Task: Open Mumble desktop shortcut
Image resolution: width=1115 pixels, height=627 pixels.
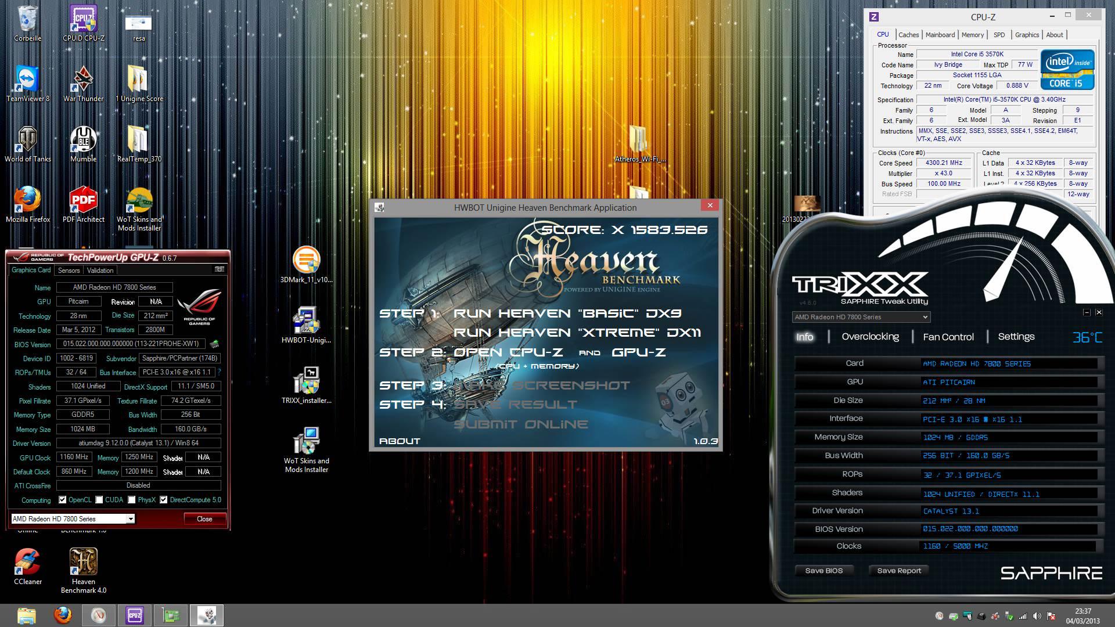Action: tap(84, 144)
